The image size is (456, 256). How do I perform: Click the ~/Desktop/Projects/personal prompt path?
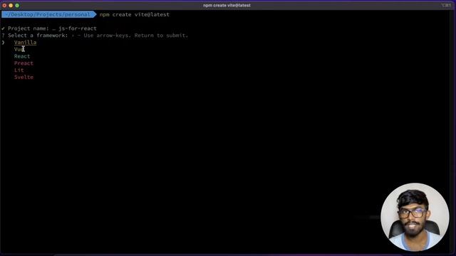click(x=48, y=14)
